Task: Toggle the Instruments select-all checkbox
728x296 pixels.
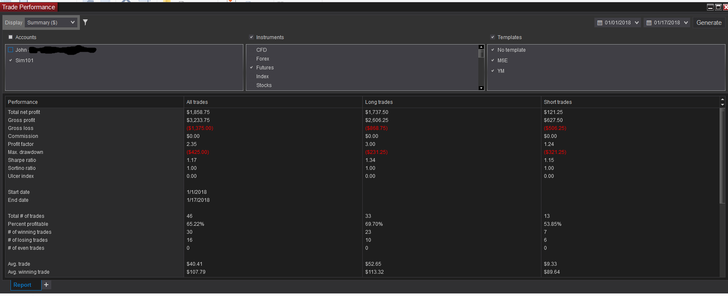Action: pos(251,37)
